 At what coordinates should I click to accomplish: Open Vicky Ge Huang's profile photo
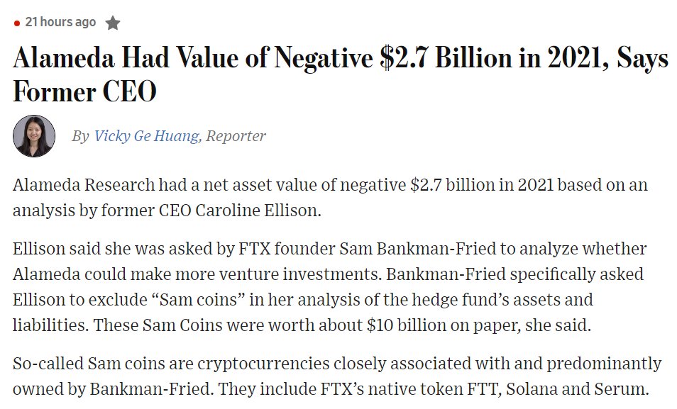34,136
